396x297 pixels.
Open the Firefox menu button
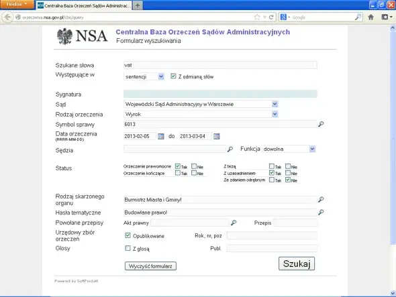coord(17,4)
